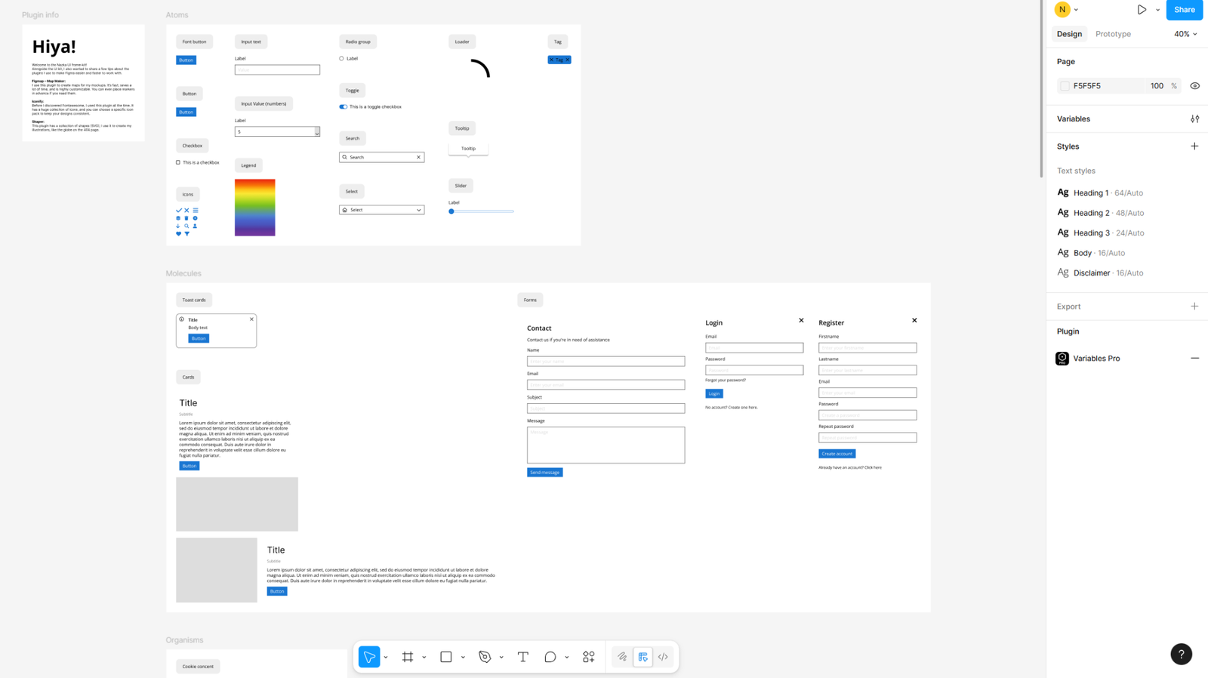Click the Send message button

[544, 473]
